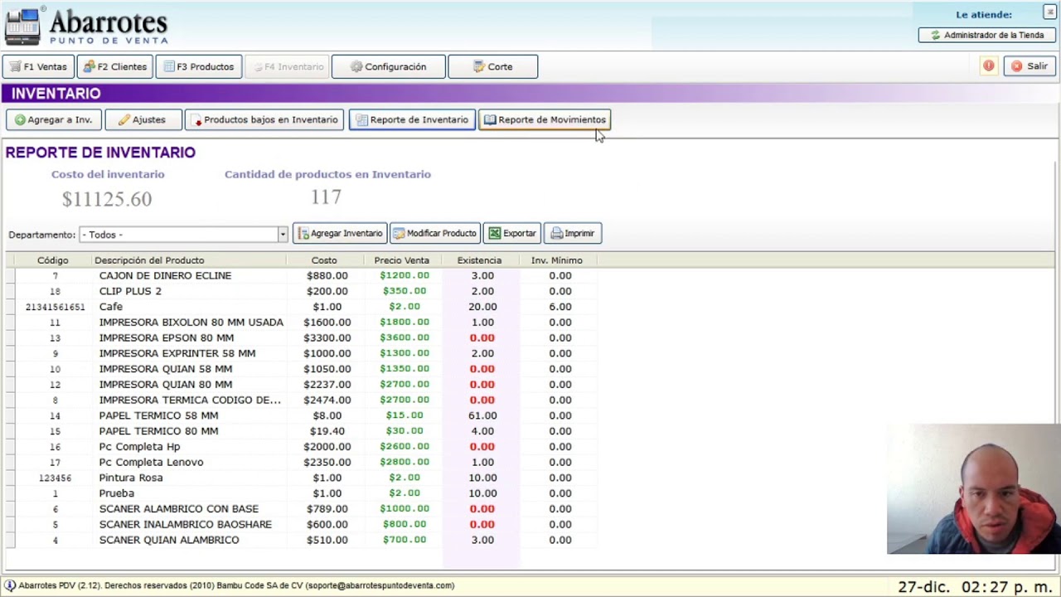Click Modificar Producto button
This screenshot has width=1061, height=597.
434,233
